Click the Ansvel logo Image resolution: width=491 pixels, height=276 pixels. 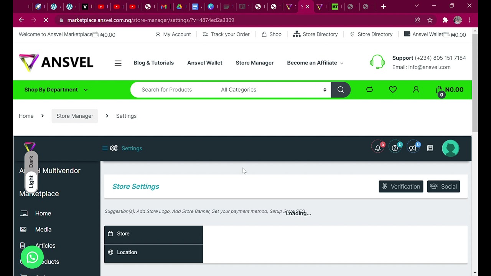[x=56, y=63]
